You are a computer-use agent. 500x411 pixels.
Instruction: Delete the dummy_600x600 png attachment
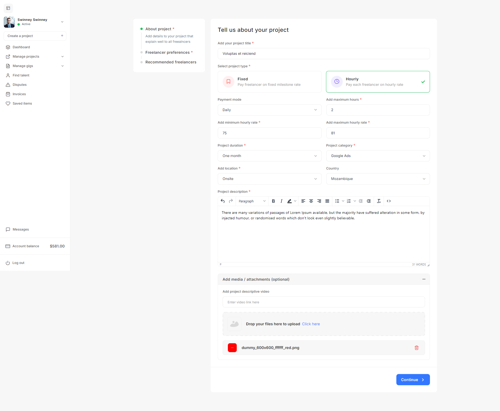(x=416, y=348)
